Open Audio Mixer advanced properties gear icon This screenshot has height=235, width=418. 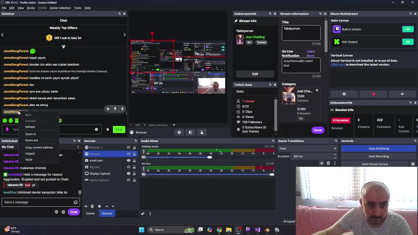[x=143, y=214]
